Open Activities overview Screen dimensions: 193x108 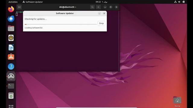click(13, 2)
